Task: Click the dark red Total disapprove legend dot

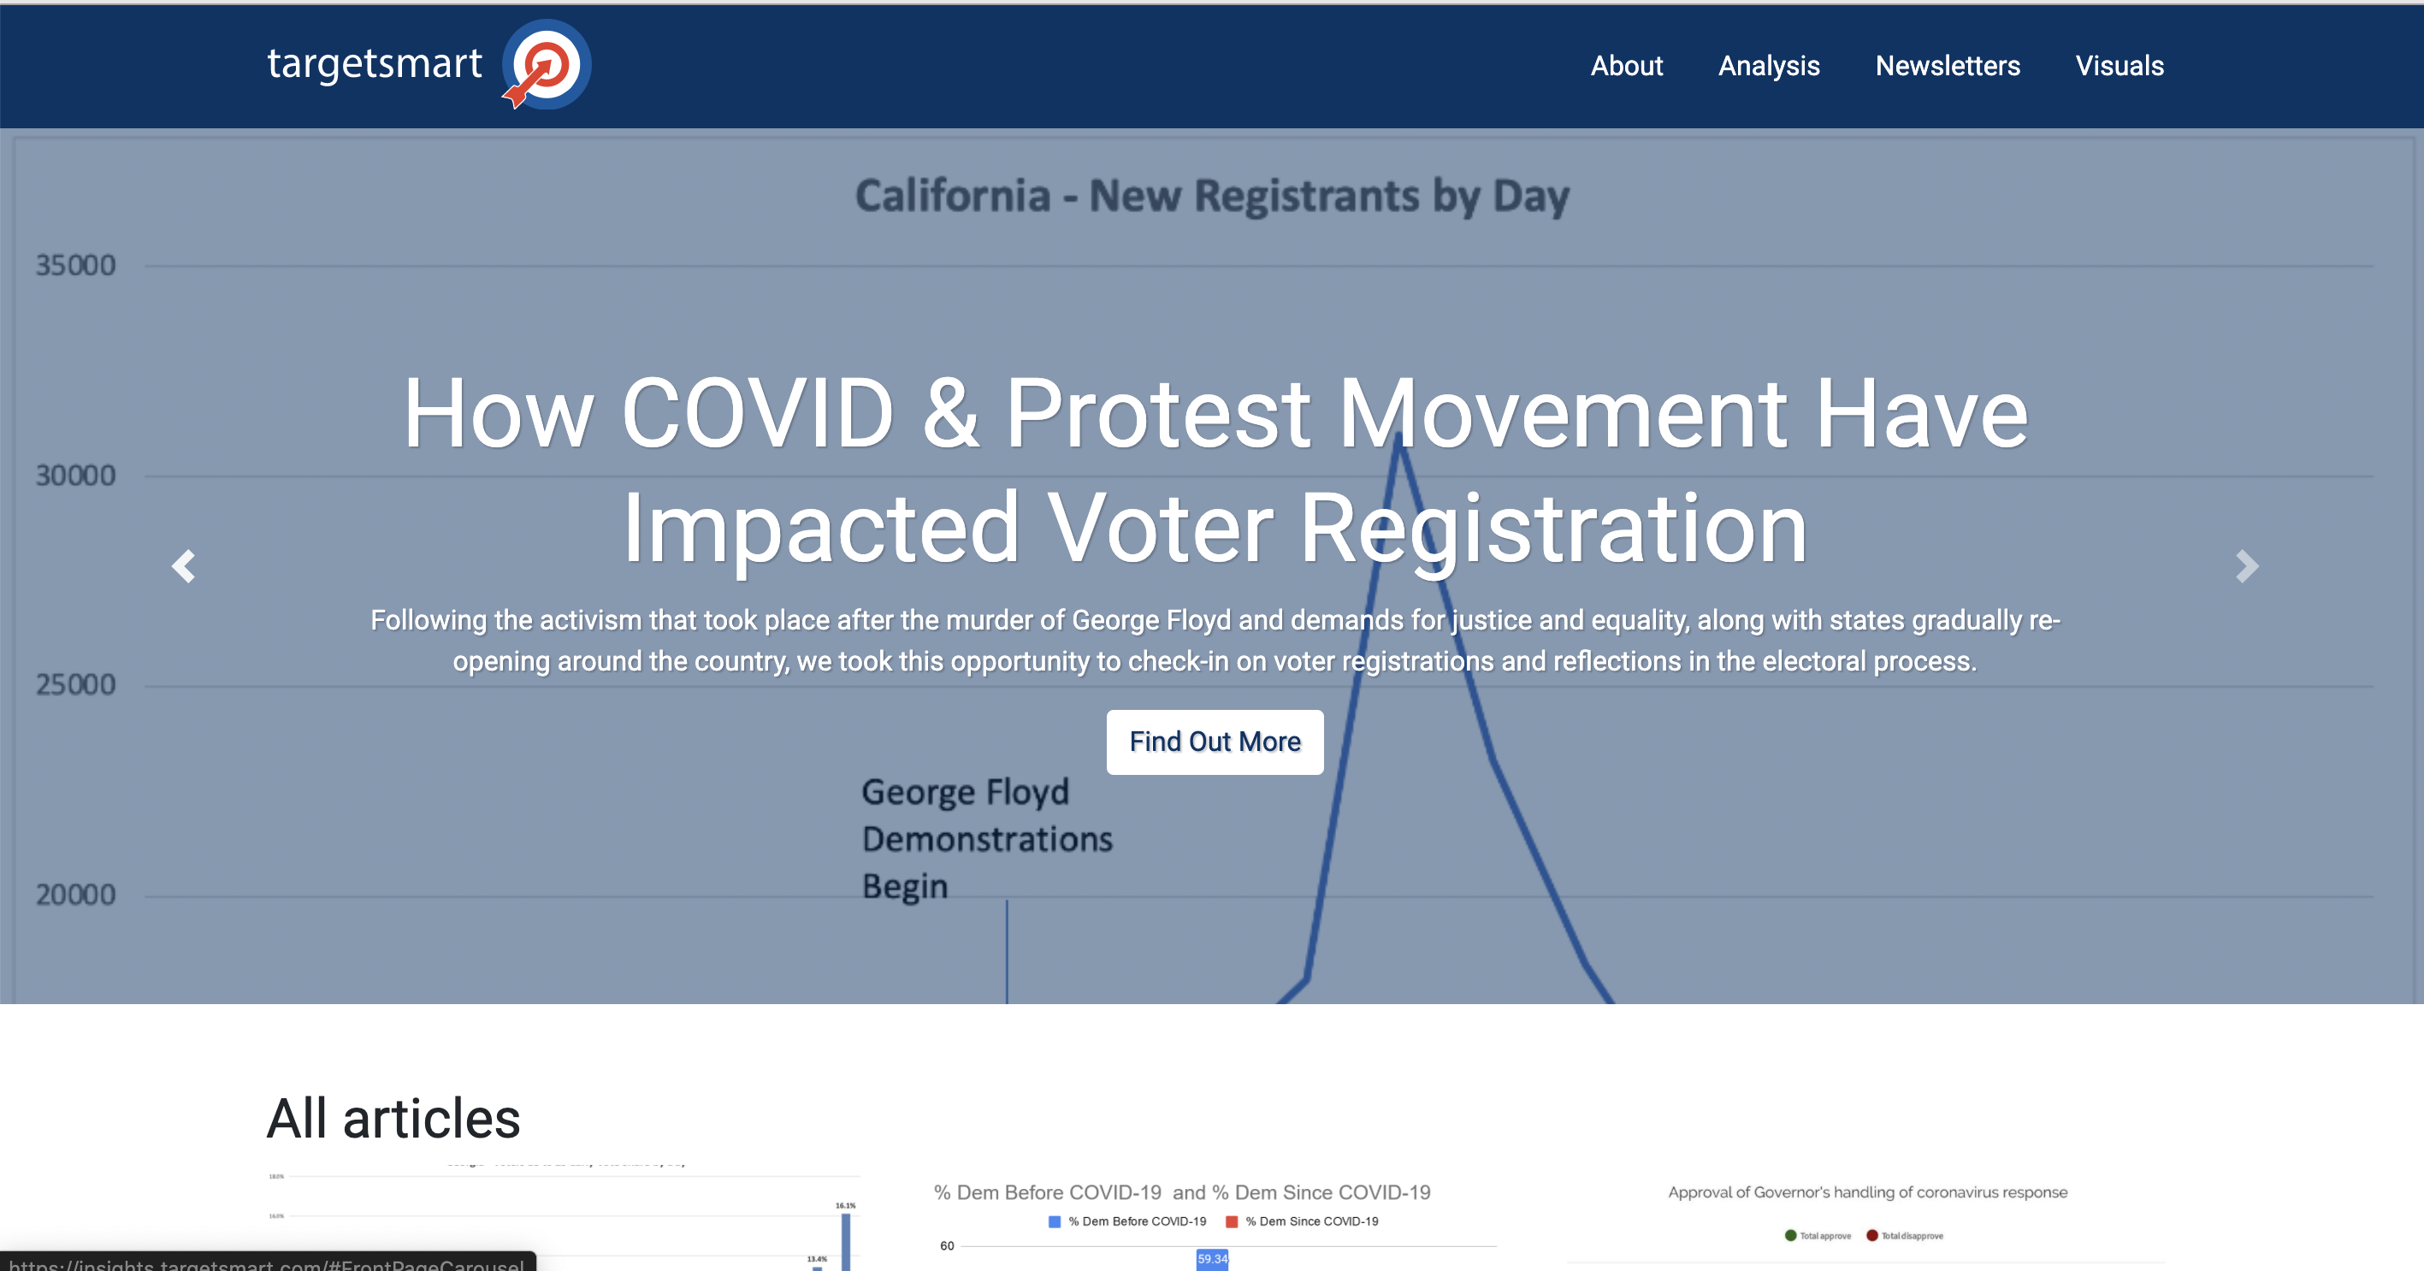Action: point(1871,1235)
